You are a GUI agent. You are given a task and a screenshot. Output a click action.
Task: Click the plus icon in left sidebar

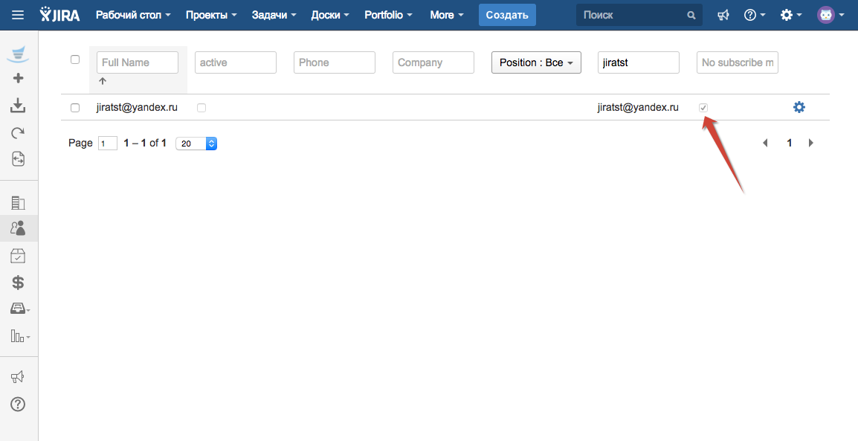[19, 79]
